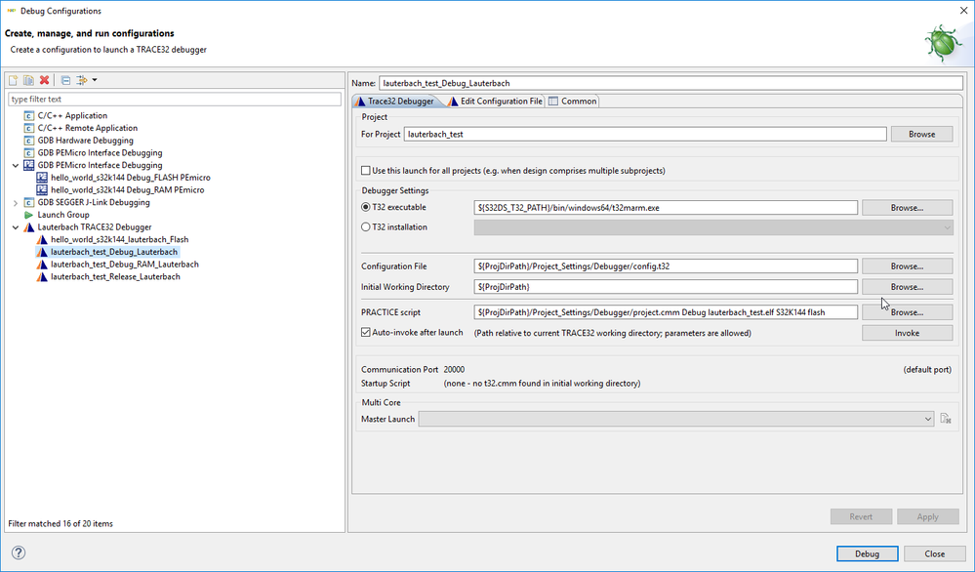The image size is (975, 572).
Task: Click the Duplicate launch configuration icon
Action: [x=28, y=80]
